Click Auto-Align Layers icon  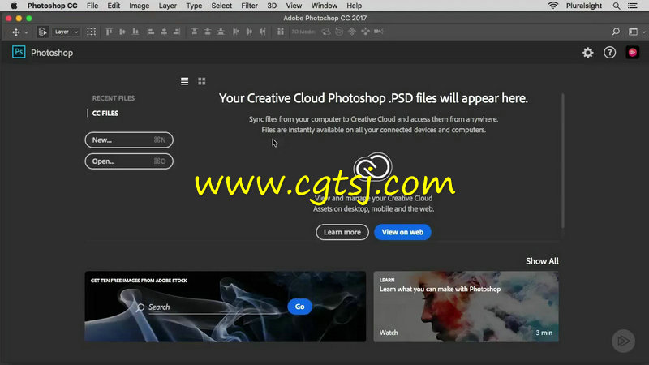[x=280, y=32]
